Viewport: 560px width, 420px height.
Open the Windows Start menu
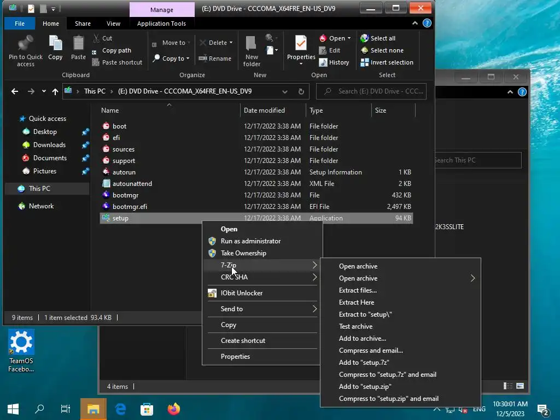pyautogui.click(x=13, y=409)
